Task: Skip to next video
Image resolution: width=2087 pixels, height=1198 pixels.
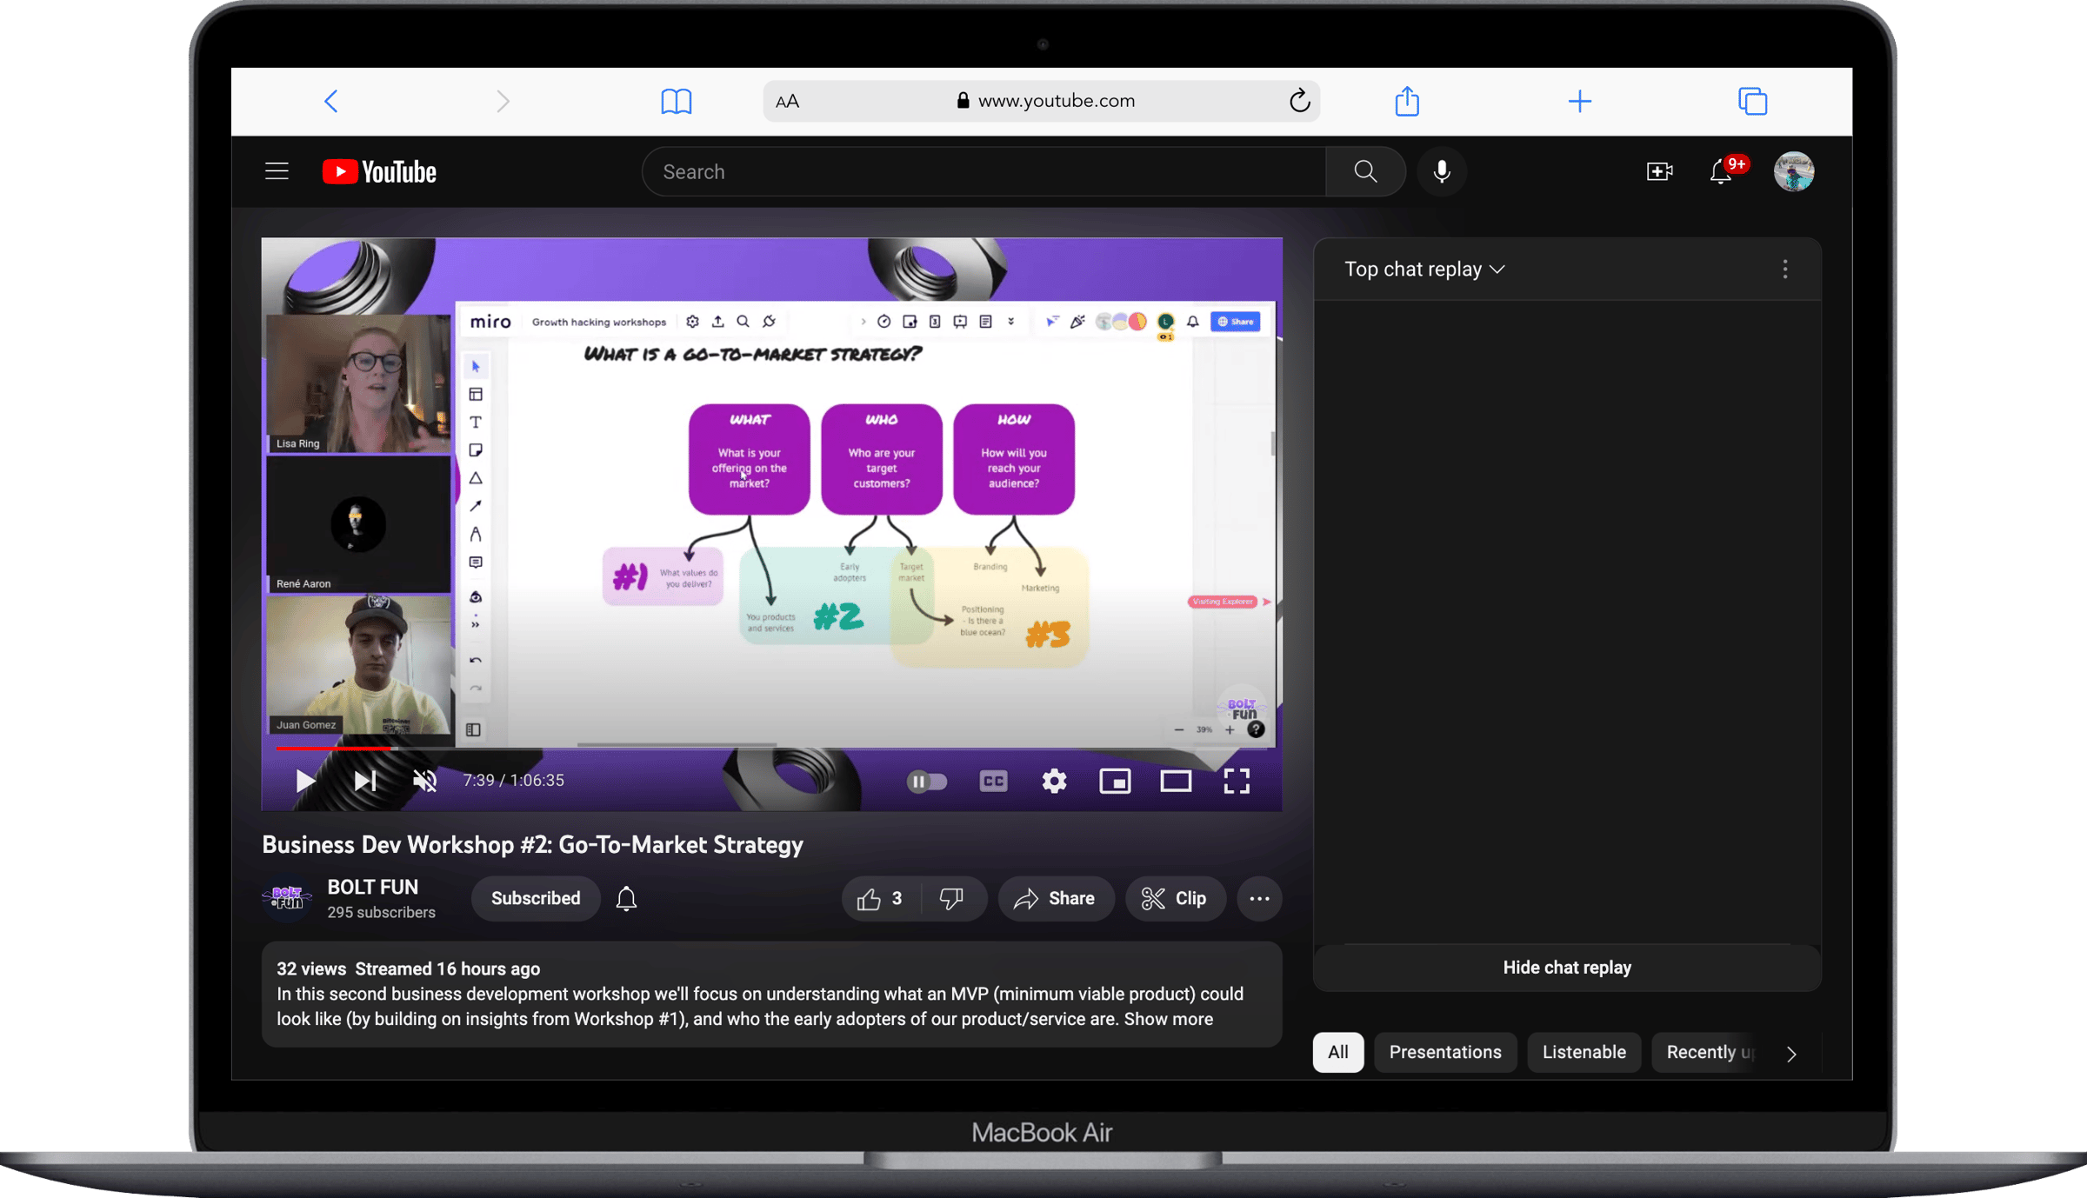Action: (365, 781)
